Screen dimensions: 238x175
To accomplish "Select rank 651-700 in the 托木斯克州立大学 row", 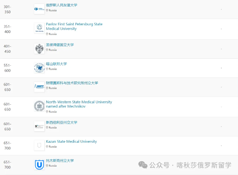I will point(7,165).
